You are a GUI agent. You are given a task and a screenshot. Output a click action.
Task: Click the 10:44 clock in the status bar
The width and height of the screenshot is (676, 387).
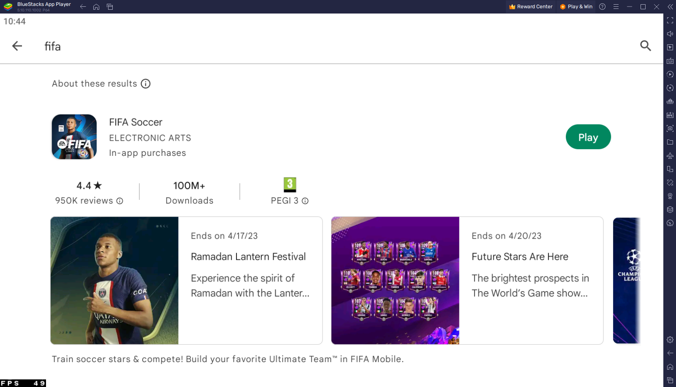[15, 22]
